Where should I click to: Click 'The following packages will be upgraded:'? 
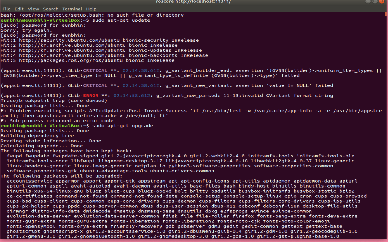(62, 176)
